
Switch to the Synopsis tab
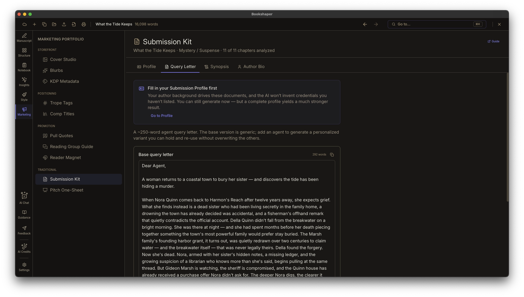coord(216,67)
